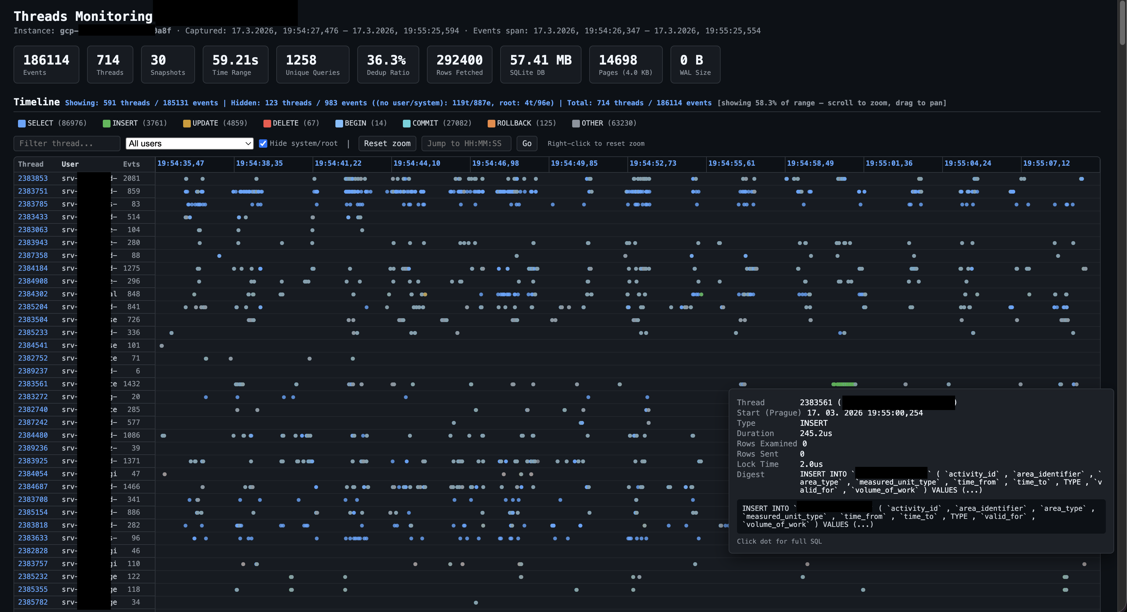
Task: Open thread 2385782 link
Action: [x=33, y=602]
